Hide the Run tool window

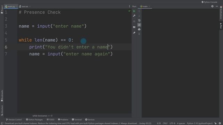[217, 6]
